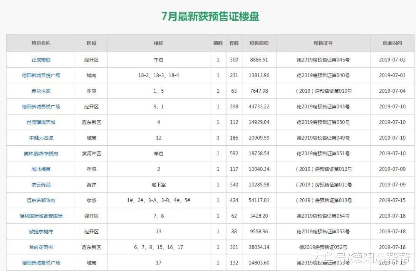This screenshot has height=271, width=416.
Task: Click the 敏捷东樾府 project link
Action: (x=40, y=231)
